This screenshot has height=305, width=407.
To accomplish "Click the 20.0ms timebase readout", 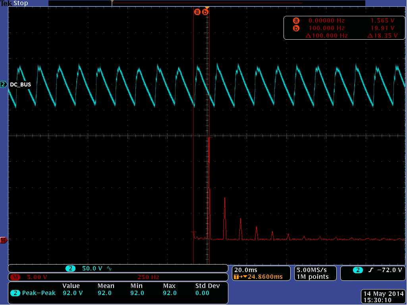I will pyautogui.click(x=245, y=270).
